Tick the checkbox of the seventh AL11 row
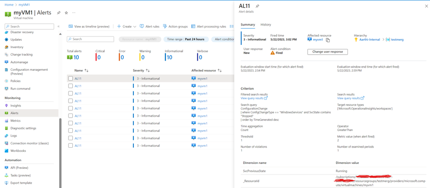This screenshot has width=430, height=188. 70,123
